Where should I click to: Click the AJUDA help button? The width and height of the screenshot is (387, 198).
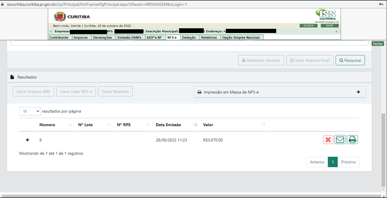(x=309, y=26)
